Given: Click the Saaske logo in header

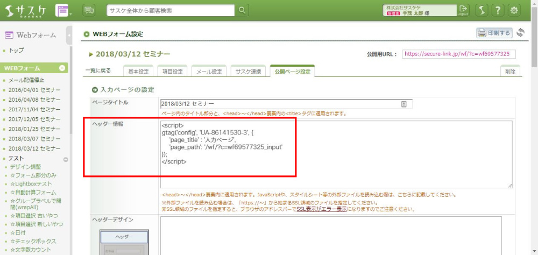Looking at the screenshot, I should (26, 11).
